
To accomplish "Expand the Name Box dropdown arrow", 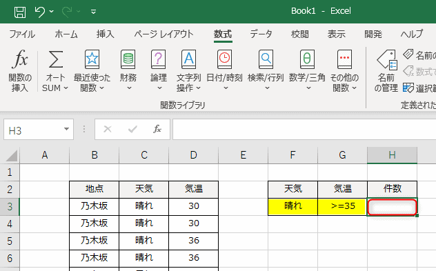I will [x=66, y=129].
